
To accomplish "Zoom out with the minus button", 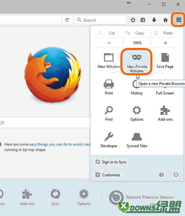I will click(109, 43).
